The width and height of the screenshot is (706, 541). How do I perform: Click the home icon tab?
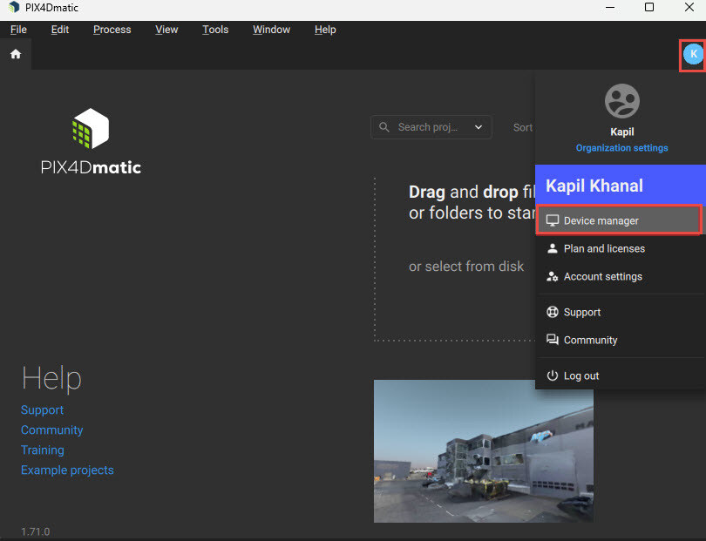[15, 54]
